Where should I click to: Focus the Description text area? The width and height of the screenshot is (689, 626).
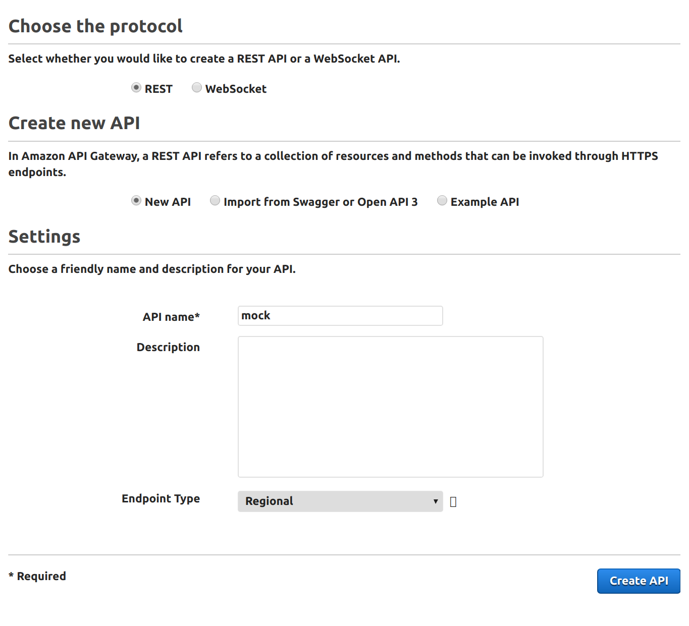391,407
